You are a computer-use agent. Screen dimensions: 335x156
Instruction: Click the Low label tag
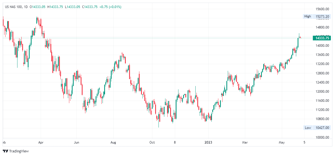308,128
